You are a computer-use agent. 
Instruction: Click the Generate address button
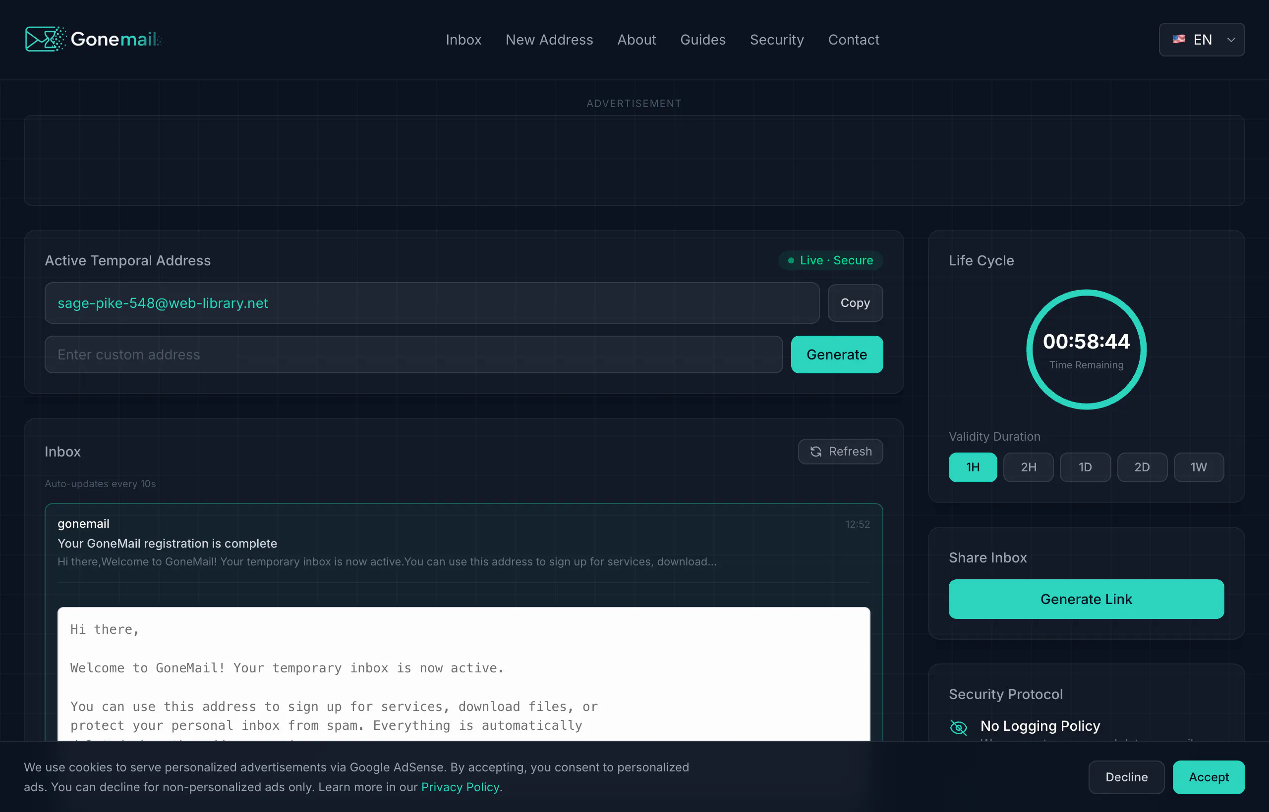click(837, 355)
